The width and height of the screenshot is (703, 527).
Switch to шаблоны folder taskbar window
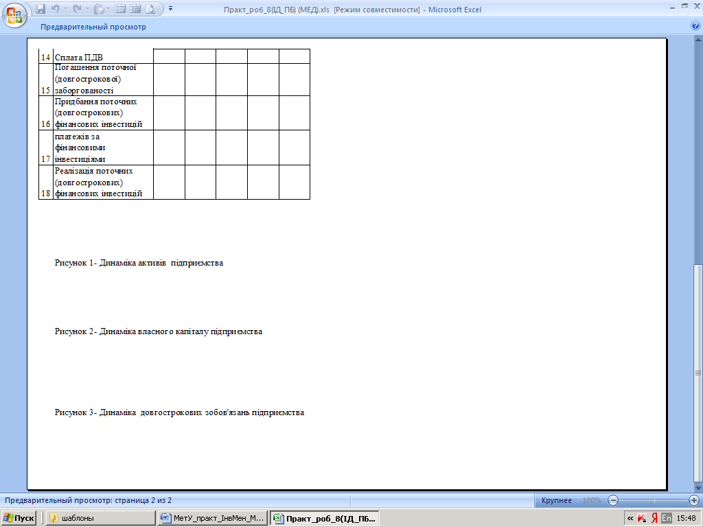[100, 518]
